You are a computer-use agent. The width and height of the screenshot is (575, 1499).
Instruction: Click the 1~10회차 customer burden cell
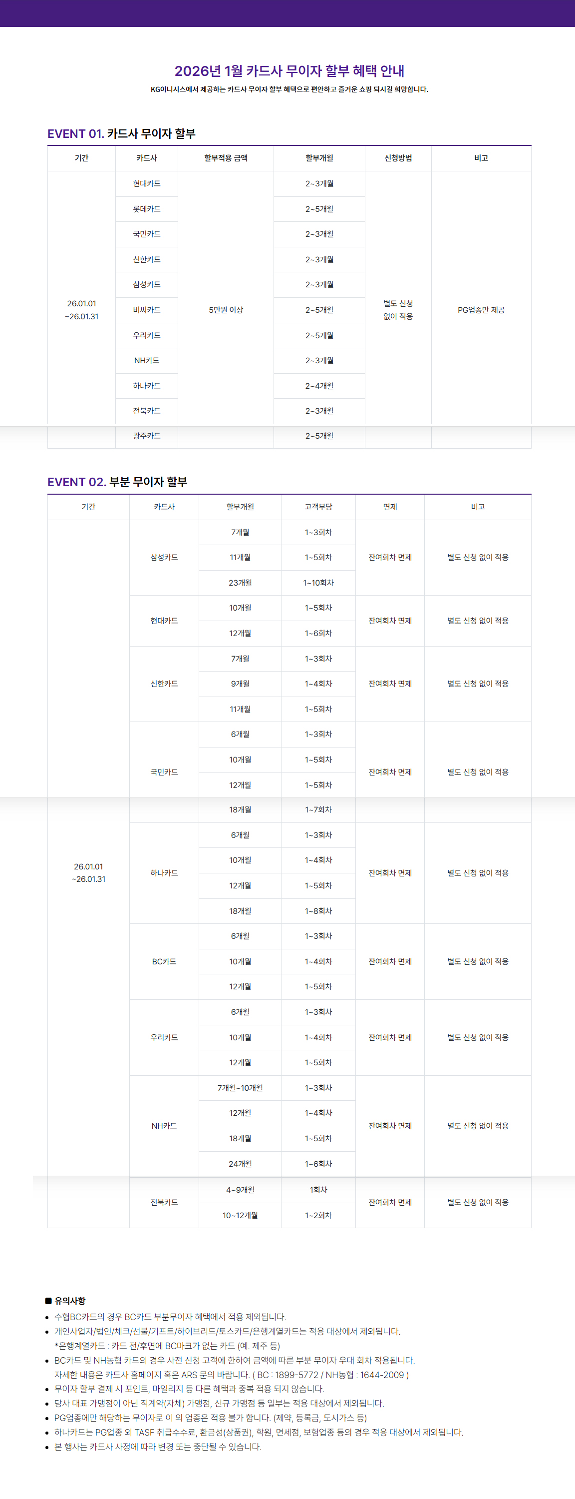coord(318,583)
